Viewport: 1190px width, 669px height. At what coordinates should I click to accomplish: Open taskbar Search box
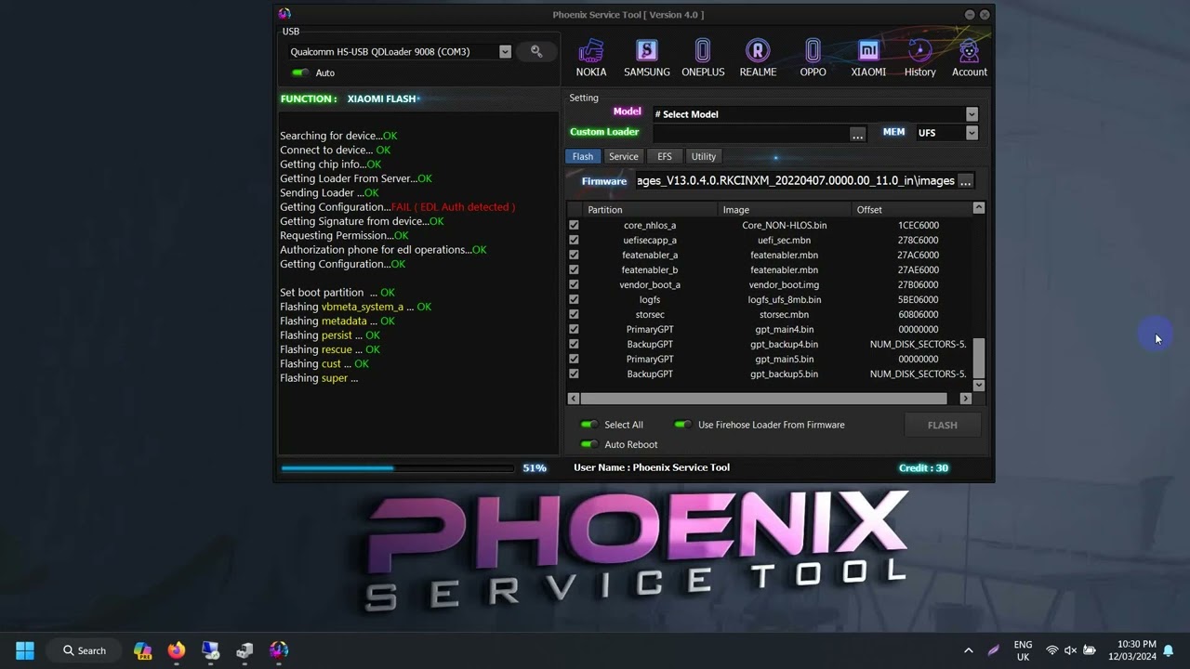point(85,650)
